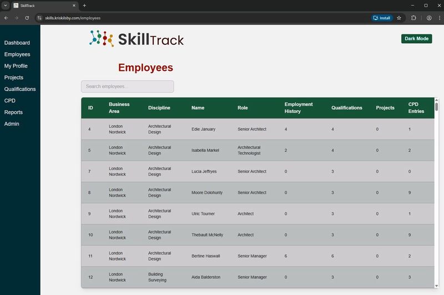Click Architect role in Ulric Tourner row
This screenshot has width=444, height=295.
[x=245, y=214]
